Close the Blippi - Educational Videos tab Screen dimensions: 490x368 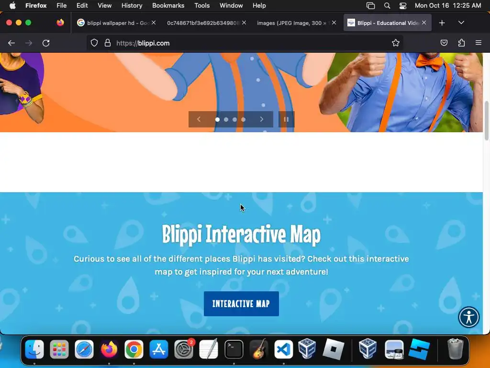click(x=424, y=23)
